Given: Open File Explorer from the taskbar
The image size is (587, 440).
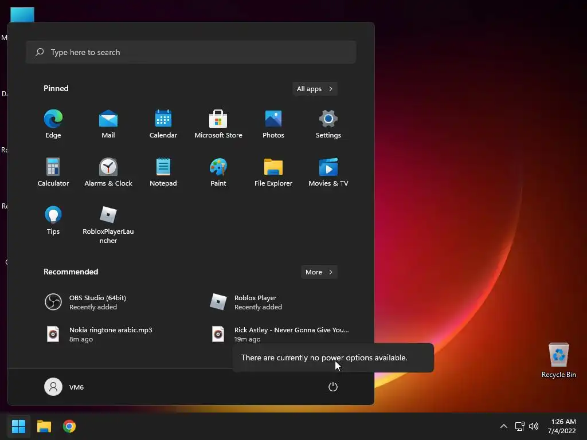Looking at the screenshot, I should (x=44, y=426).
